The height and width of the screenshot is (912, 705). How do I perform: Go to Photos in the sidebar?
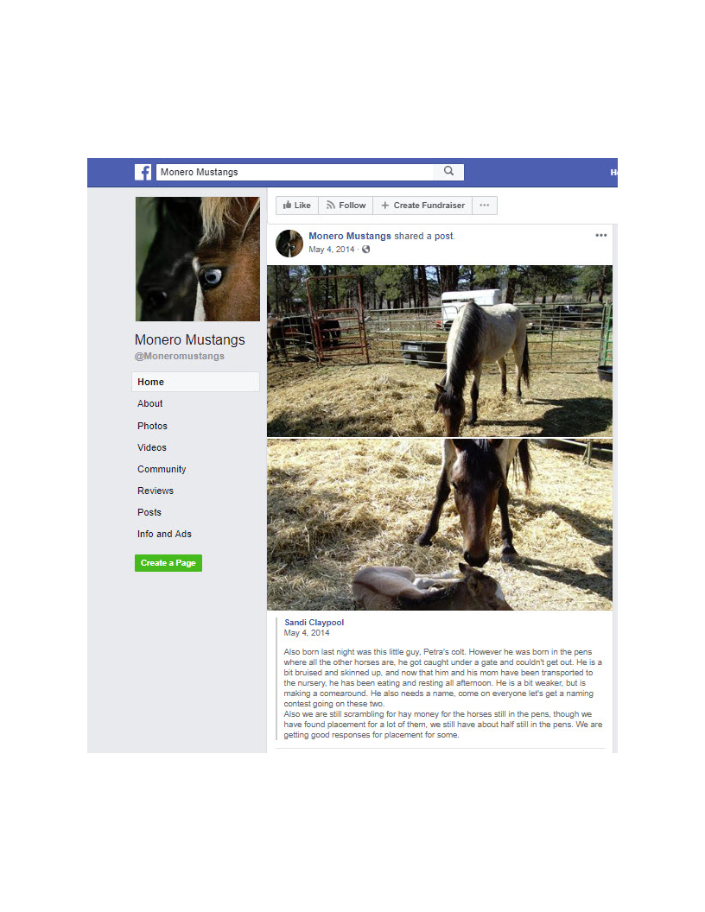pos(152,426)
